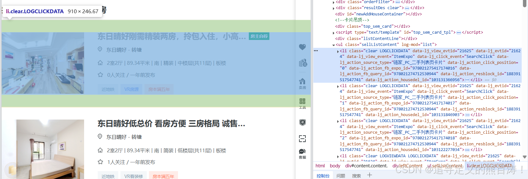Select the top_sem_card div line
Image resolution: width=528 pixels, height=179 pixels.
(x=372, y=26)
